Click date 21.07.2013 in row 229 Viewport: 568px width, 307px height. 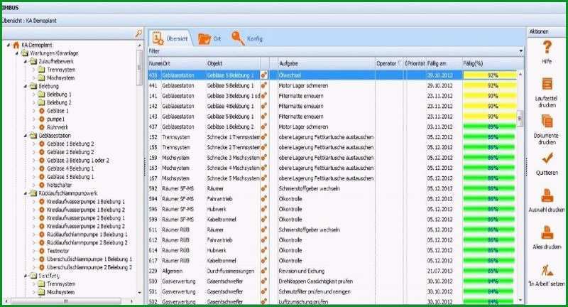[x=439, y=271]
